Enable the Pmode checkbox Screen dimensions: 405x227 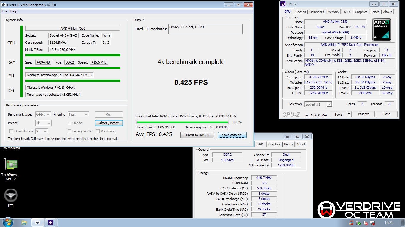pyautogui.click(x=69, y=123)
